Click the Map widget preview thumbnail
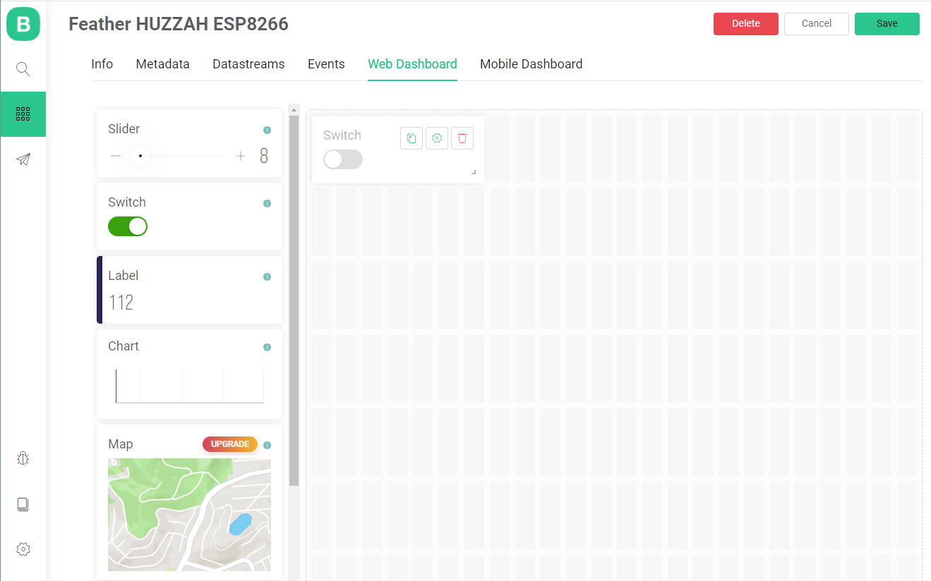This screenshot has width=931, height=581. (x=189, y=515)
